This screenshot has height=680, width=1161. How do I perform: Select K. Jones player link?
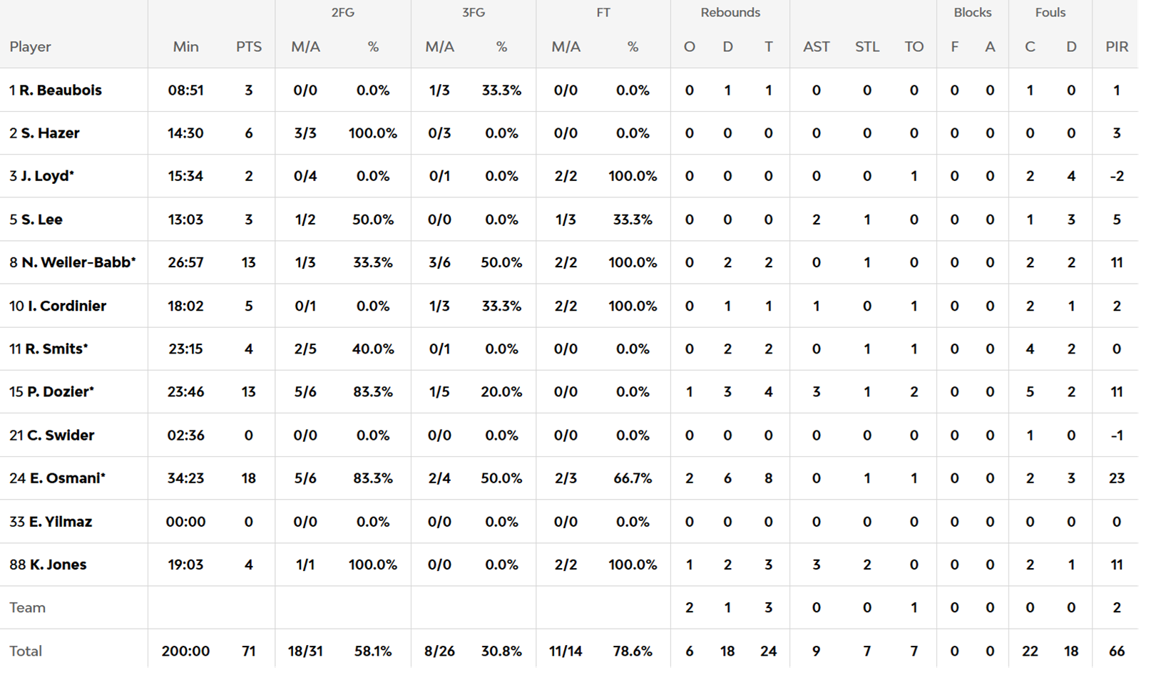coord(58,565)
